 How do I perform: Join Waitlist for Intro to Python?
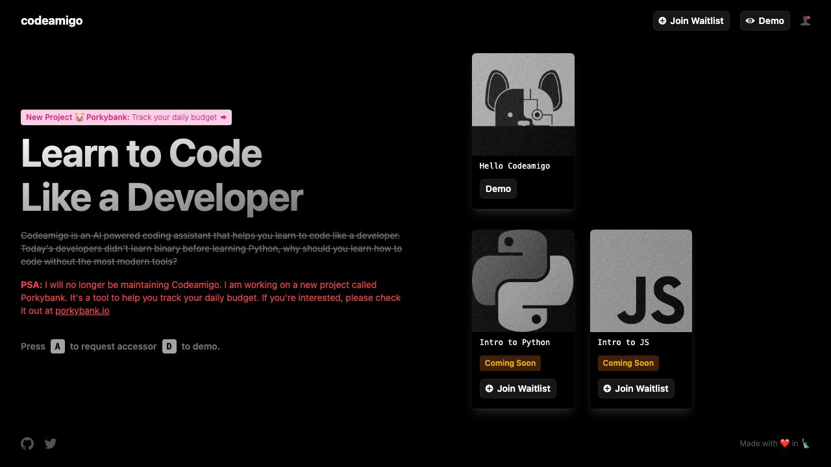518,389
